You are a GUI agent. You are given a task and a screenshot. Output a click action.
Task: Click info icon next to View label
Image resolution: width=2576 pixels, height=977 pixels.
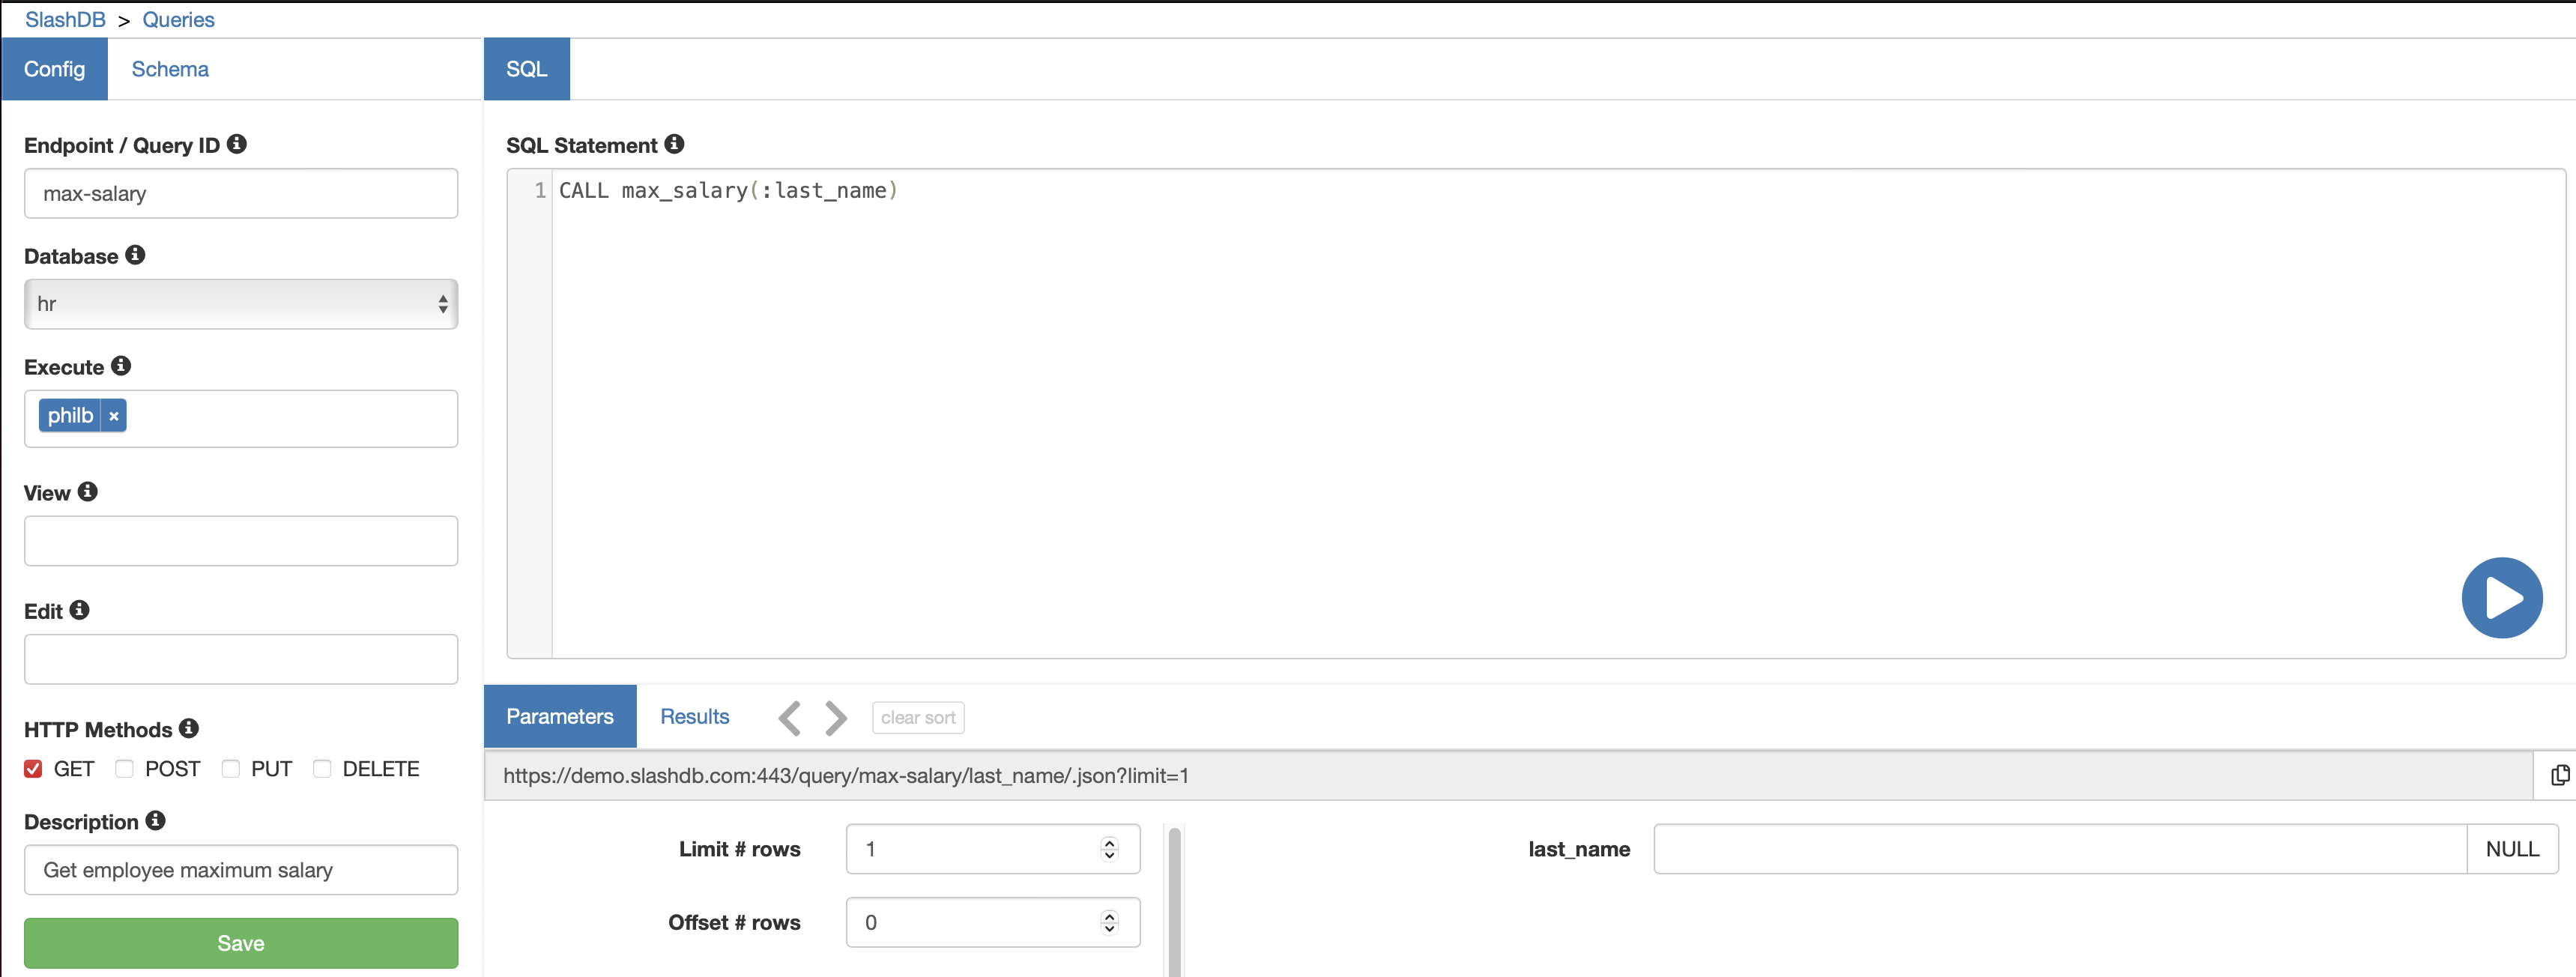point(88,492)
